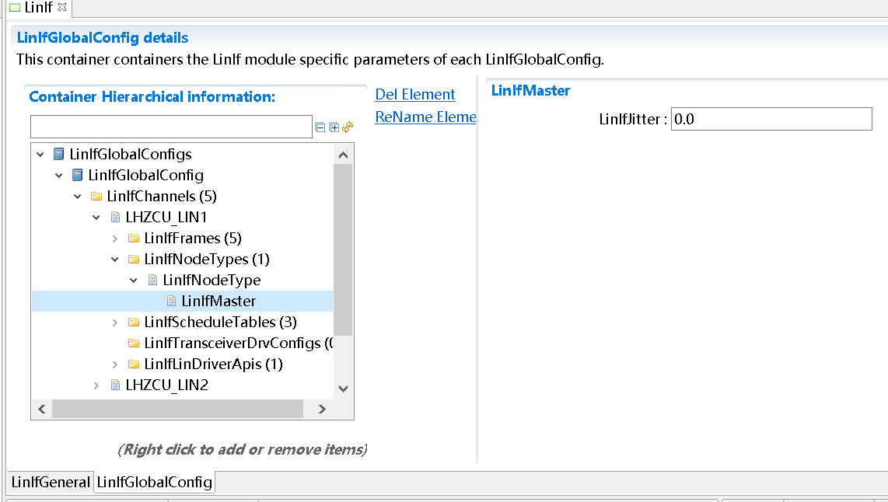Switch to the LinIfGeneral tab
888x502 pixels.
click(51, 483)
